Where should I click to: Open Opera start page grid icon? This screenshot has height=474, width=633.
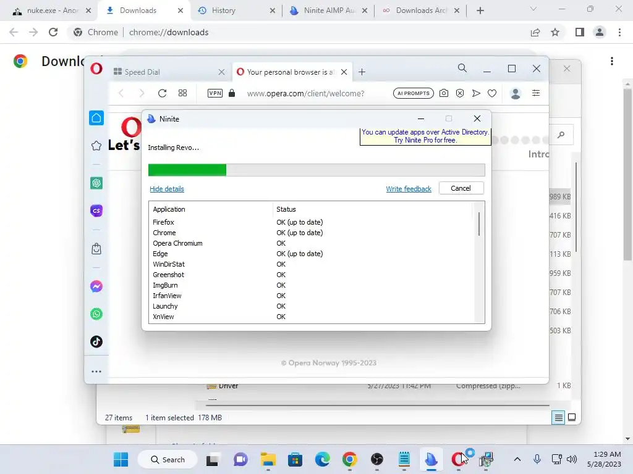182,93
